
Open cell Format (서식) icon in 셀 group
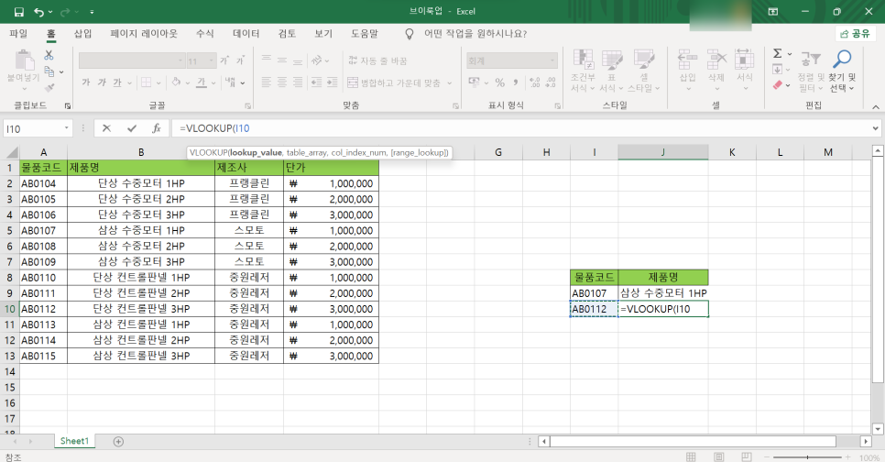[x=745, y=71]
